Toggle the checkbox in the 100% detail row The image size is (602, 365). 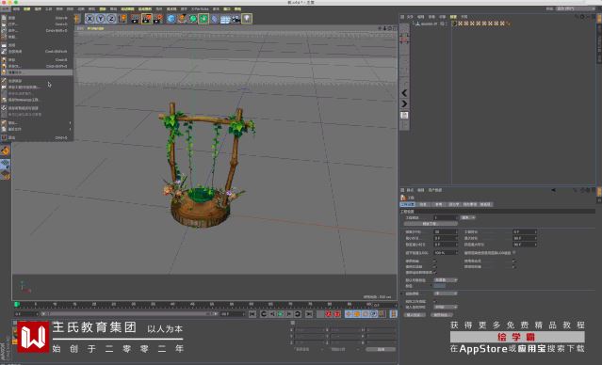pyautogui.click(x=514, y=253)
